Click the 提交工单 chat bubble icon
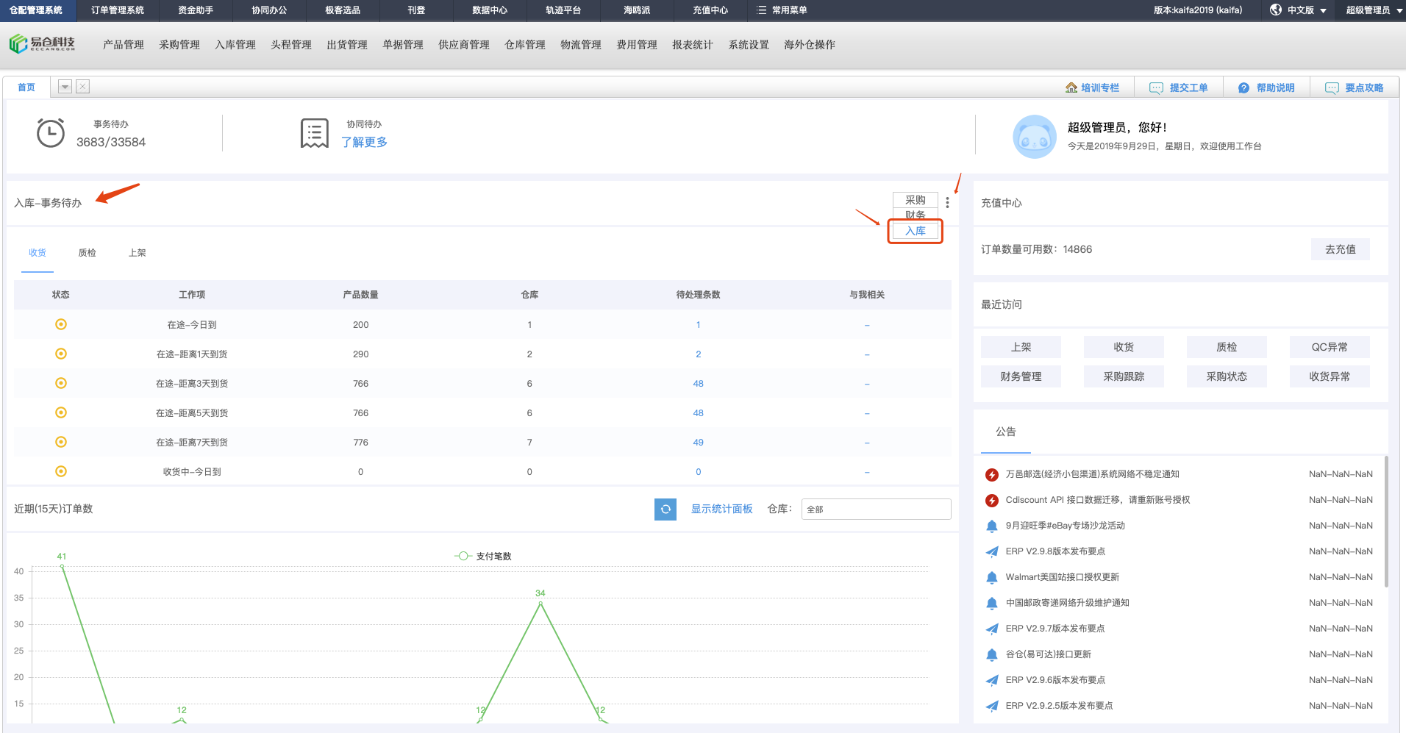Viewport: 1406px width, 733px height. [1155, 87]
